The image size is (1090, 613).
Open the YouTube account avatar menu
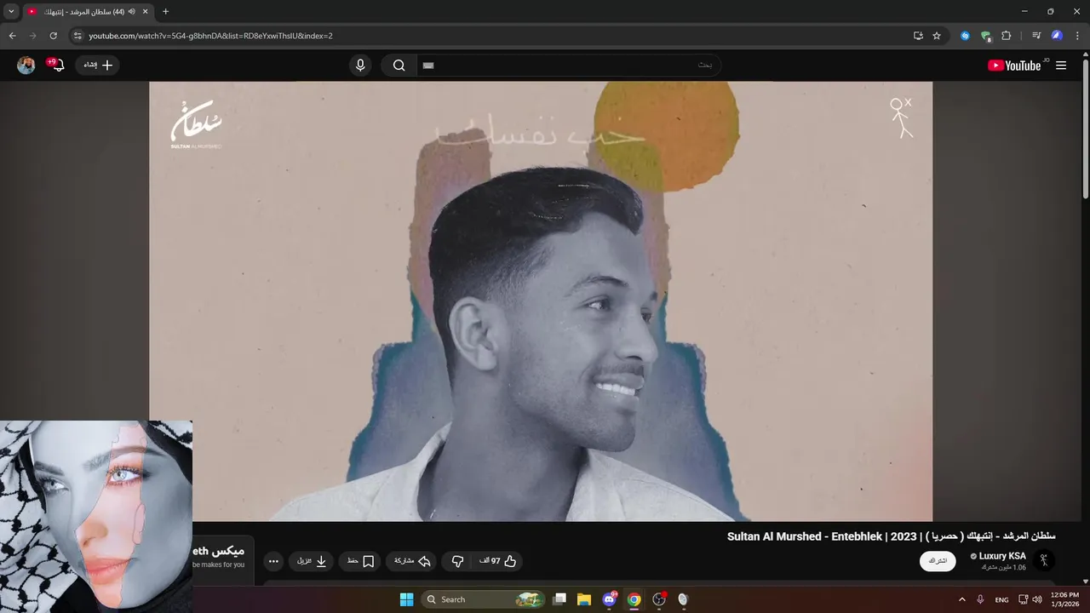coord(26,66)
